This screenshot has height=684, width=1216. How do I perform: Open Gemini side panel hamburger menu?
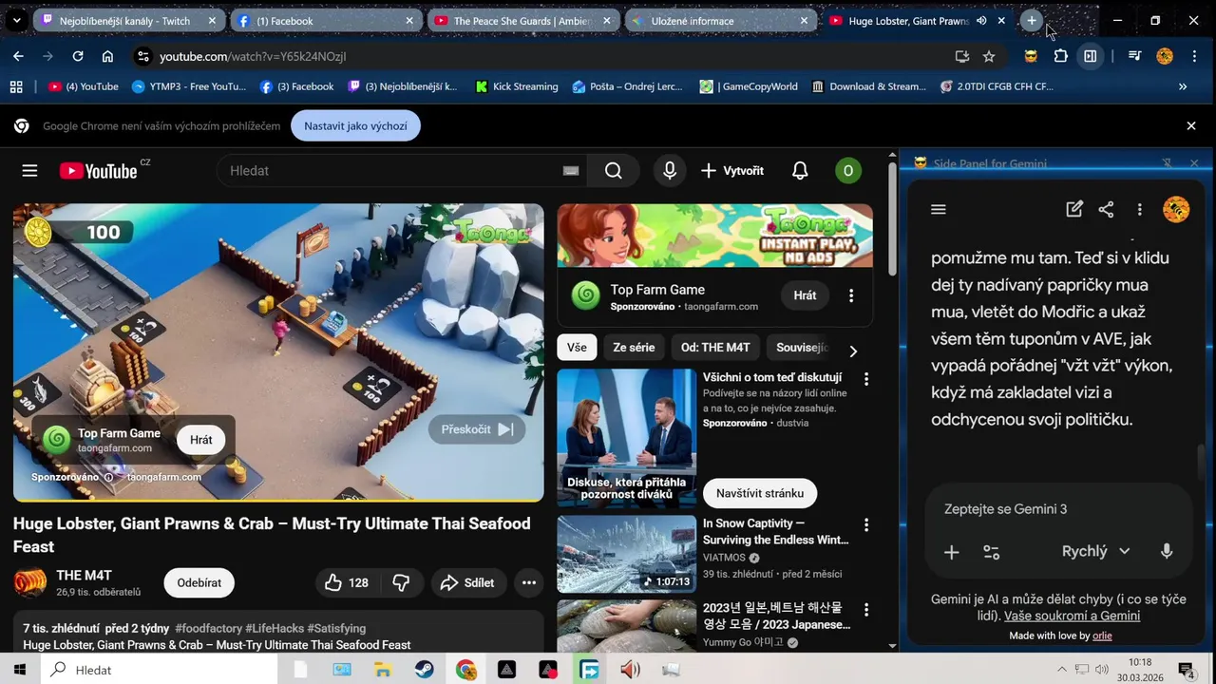939,210
